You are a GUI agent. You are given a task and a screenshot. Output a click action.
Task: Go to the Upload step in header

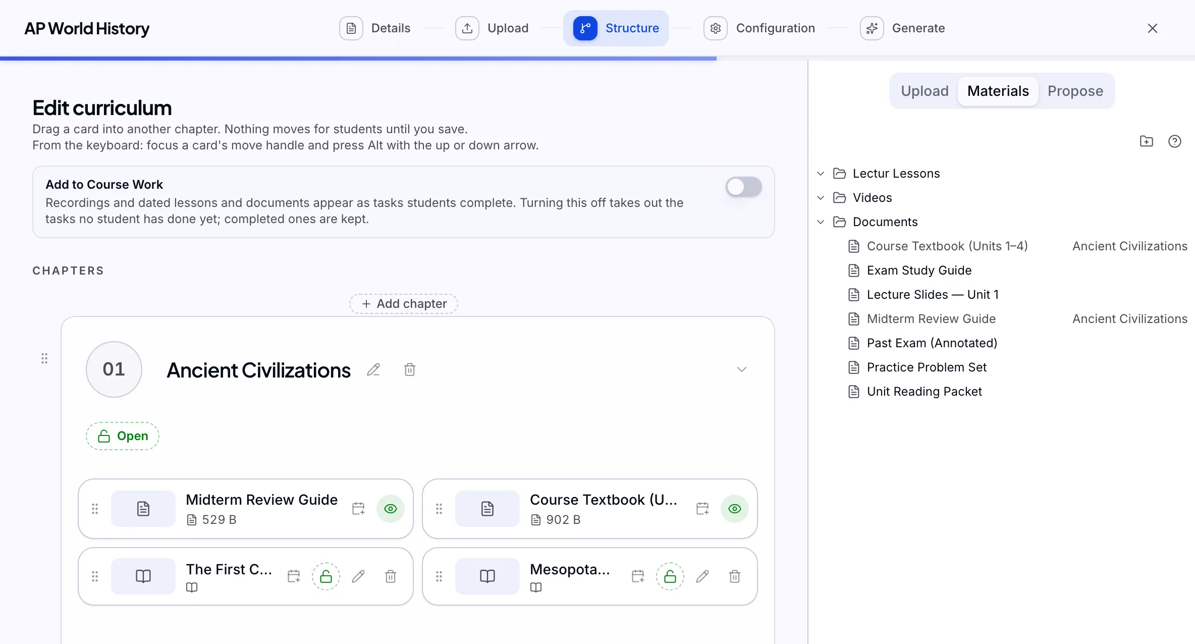point(492,28)
